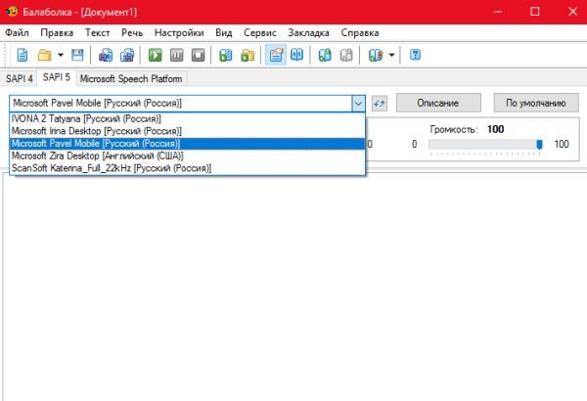The height and width of the screenshot is (401, 587).
Task: Switch to the SAPI 4 tab
Action: click(x=20, y=78)
